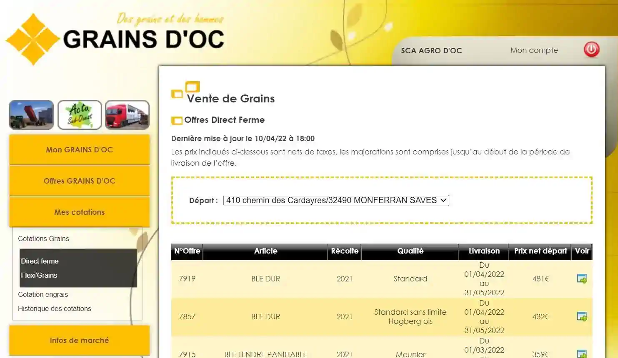Open Historique des cotations link
The height and width of the screenshot is (358, 618).
coord(55,308)
